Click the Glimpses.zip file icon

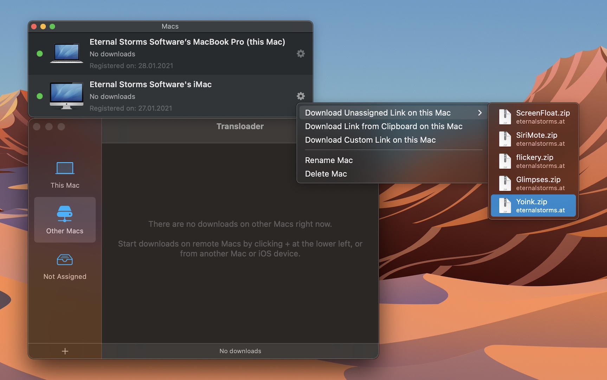(x=505, y=183)
